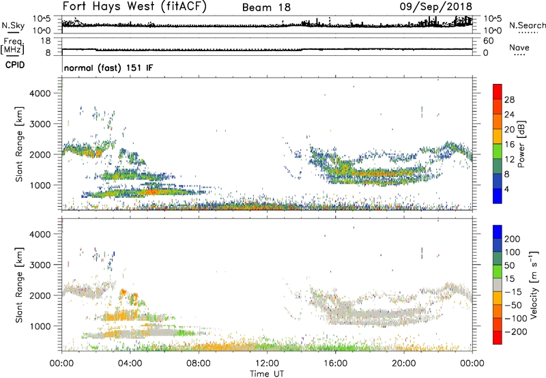Pick the blue 4–8 dB power swatch

pyautogui.click(x=498, y=181)
